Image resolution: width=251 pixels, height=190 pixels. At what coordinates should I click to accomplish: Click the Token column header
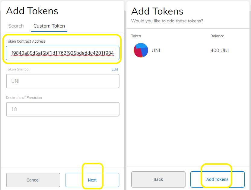pos(136,36)
